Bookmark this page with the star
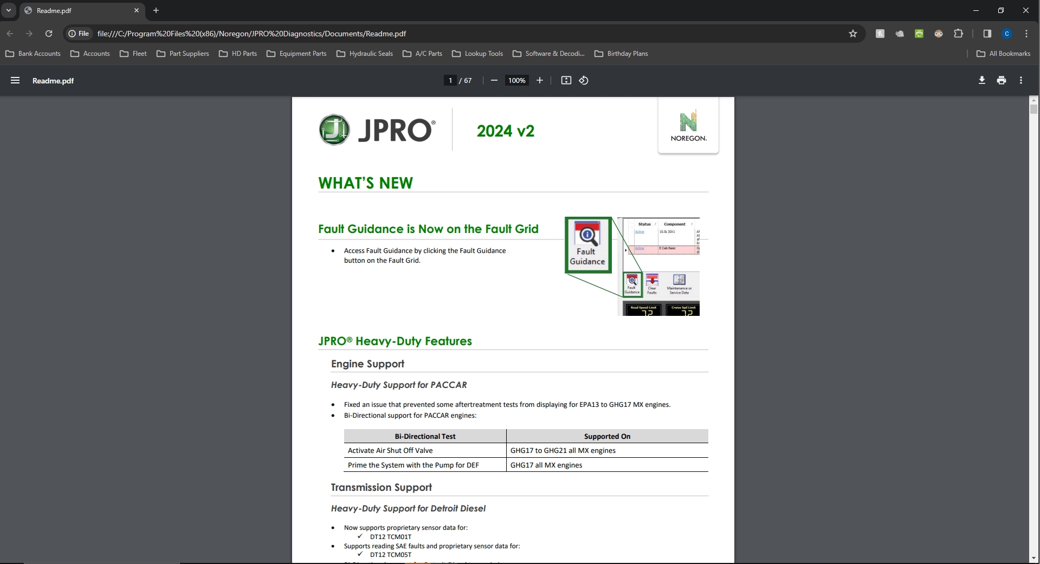Image resolution: width=1040 pixels, height=564 pixels. pyautogui.click(x=853, y=34)
